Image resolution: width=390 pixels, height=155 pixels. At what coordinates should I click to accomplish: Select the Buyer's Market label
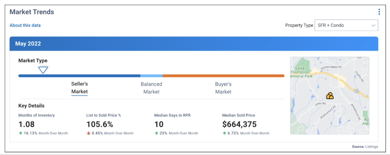[x=223, y=88]
